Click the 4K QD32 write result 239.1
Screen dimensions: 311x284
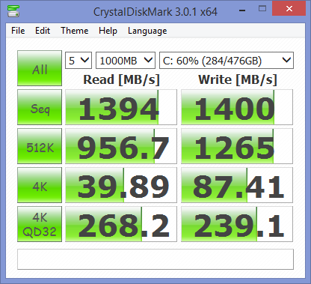(237, 224)
